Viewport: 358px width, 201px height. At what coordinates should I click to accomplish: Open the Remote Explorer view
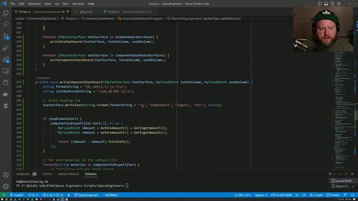[x=6, y=71]
